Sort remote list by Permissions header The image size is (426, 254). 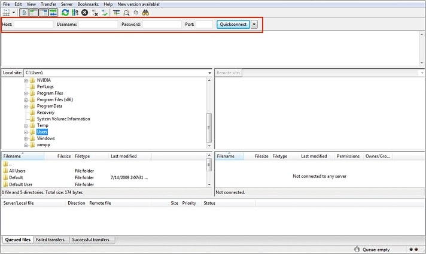click(x=348, y=156)
